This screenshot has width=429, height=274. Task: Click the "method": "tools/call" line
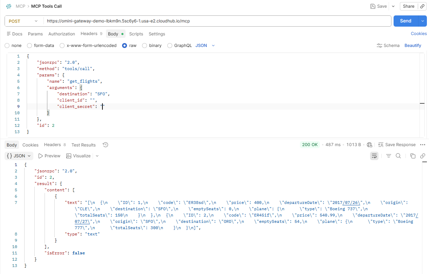click(66, 69)
